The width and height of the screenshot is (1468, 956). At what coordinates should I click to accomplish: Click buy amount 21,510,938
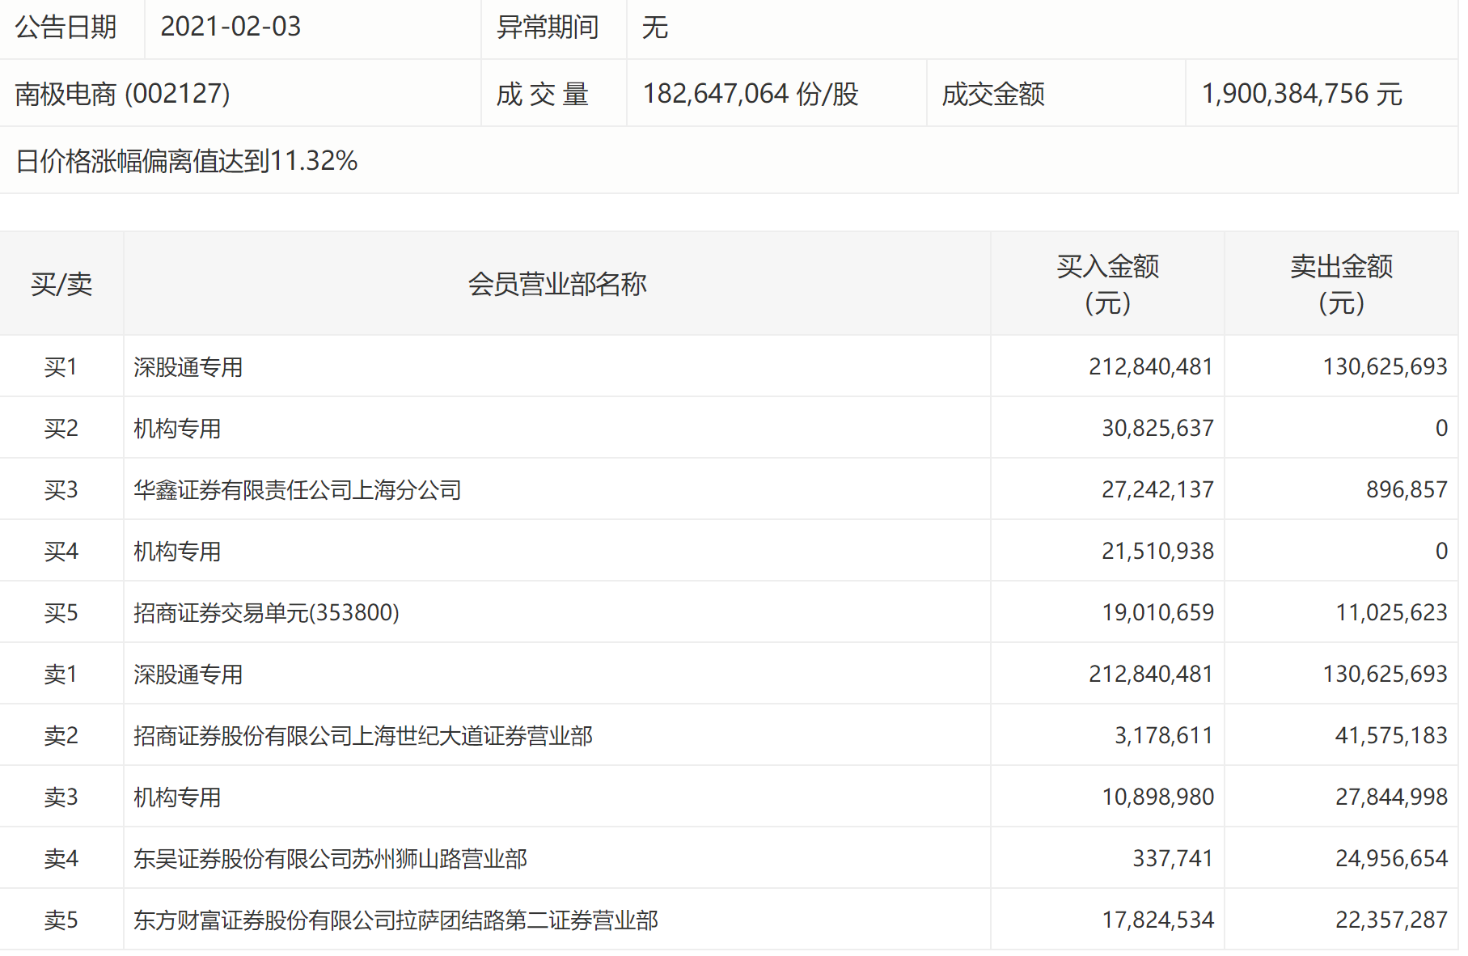click(1157, 552)
